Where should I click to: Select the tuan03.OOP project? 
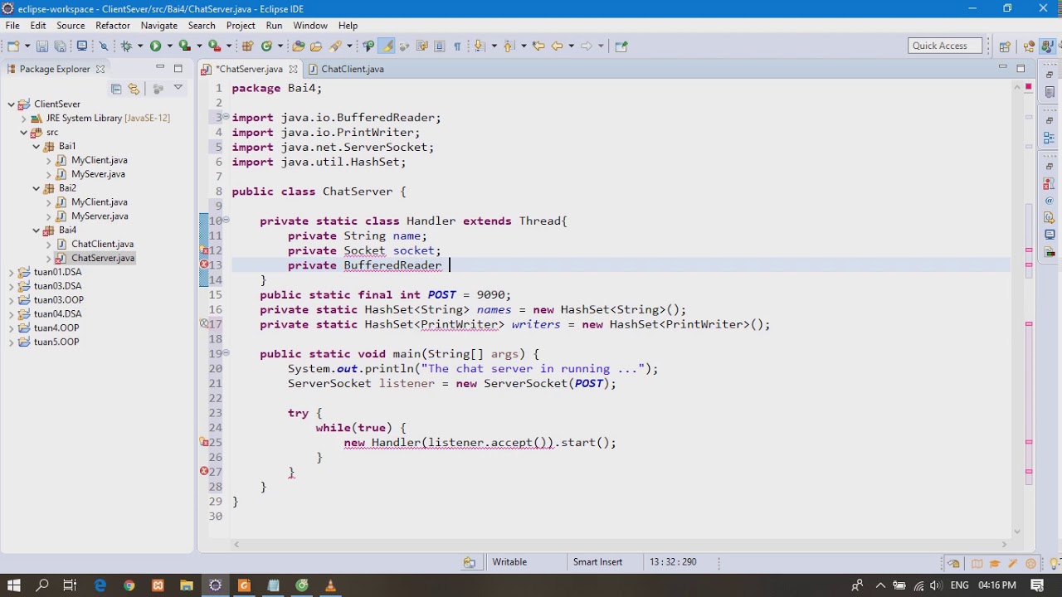(58, 299)
